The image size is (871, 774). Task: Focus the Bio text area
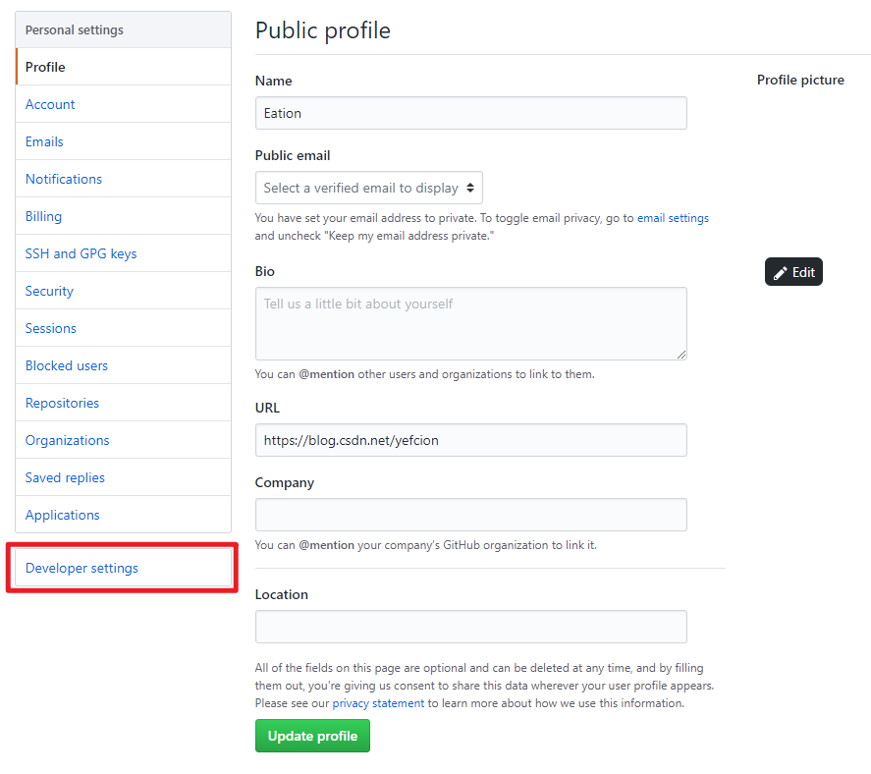click(x=470, y=323)
